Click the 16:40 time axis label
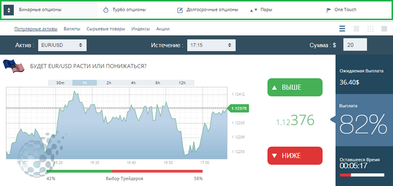This screenshot has width=393, height=186. pos(131,163)
